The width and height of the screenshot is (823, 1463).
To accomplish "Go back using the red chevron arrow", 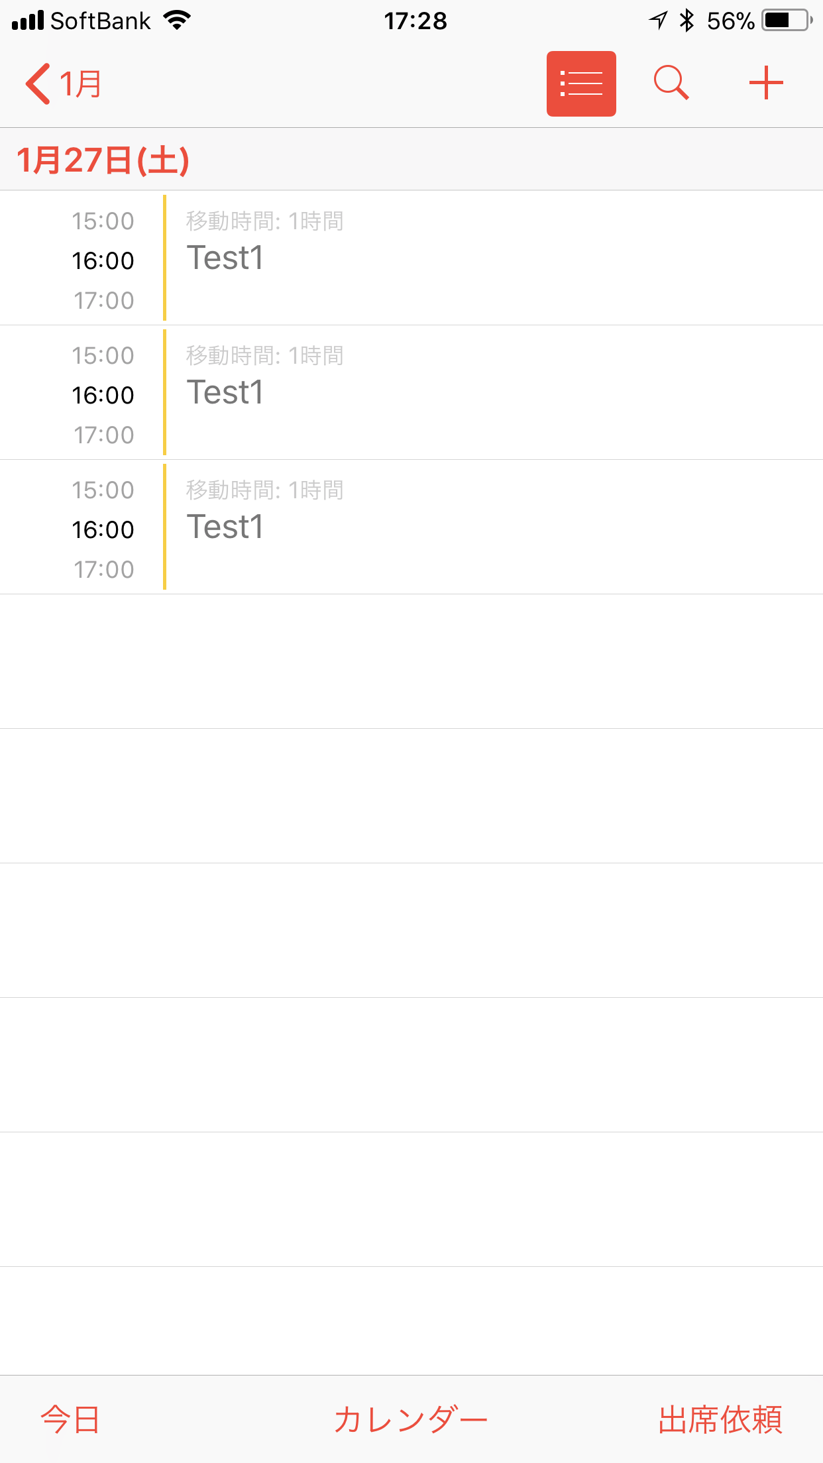I will (x=38, y=84).
